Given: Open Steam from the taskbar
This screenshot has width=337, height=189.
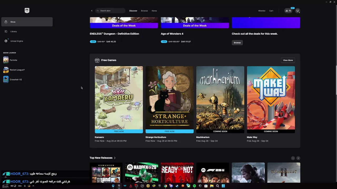Looking at the screenshot, I should click(177, 186).
